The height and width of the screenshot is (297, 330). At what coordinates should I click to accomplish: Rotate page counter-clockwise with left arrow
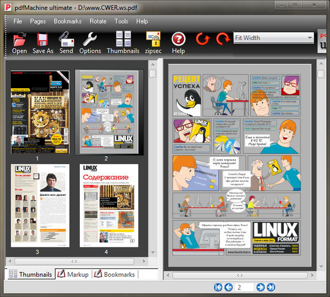point(203,39)
